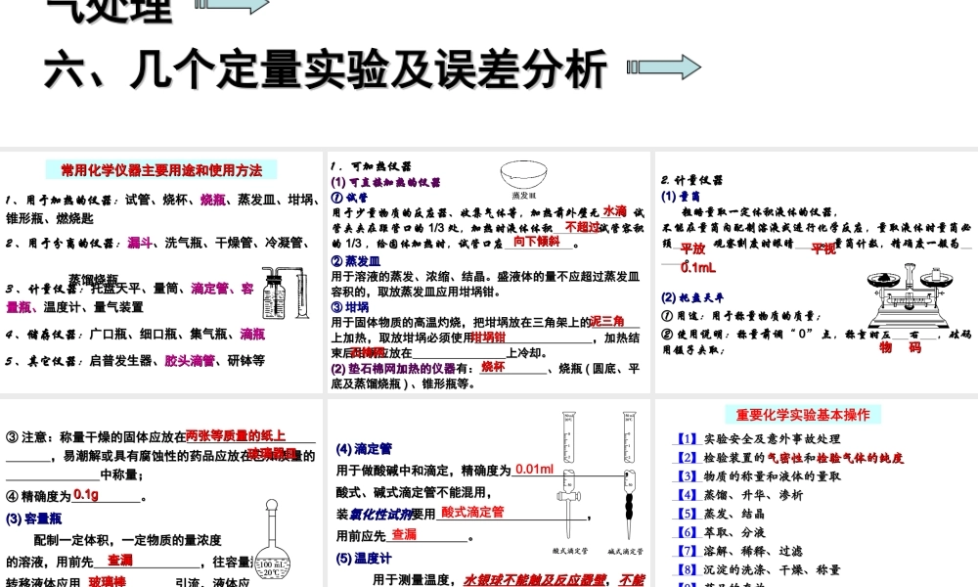The width and height of the screenshot is (978, 587).
Task: Click the subheading (2) 托盘天平
Action: [692, 297]
